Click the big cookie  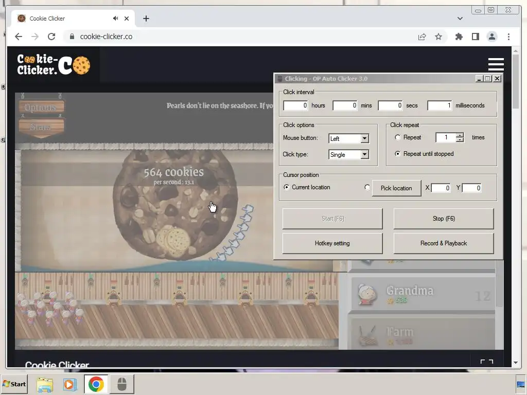(x=175, y=205)
